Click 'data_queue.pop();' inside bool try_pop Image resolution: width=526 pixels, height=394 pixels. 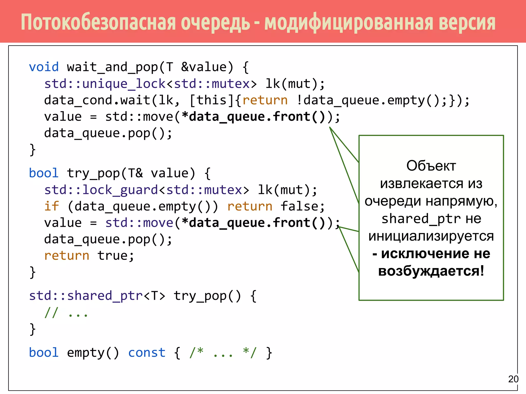click(108, 240)
